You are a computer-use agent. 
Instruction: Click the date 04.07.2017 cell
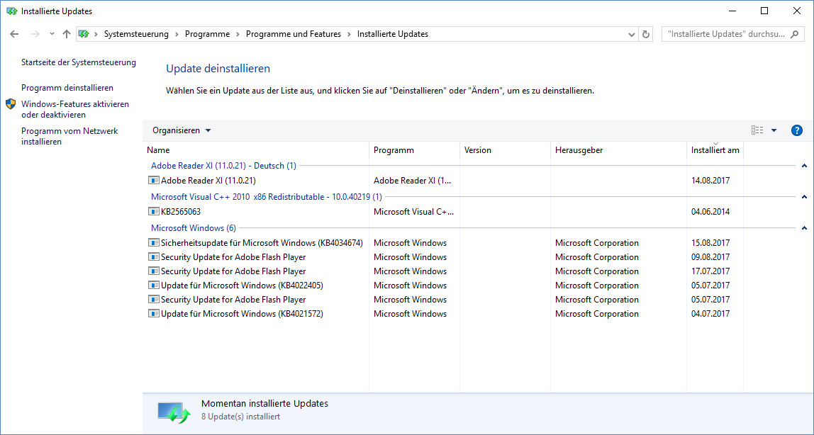tap(710, 314)
